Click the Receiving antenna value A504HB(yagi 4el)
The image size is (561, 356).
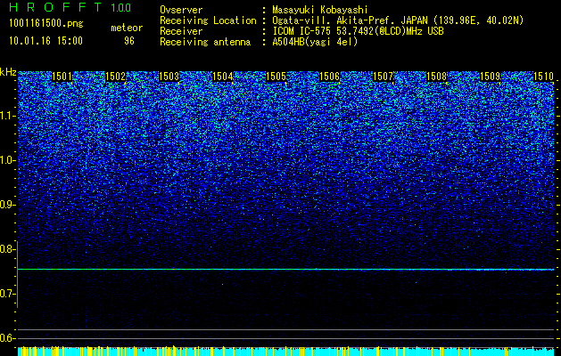point(315,42)
